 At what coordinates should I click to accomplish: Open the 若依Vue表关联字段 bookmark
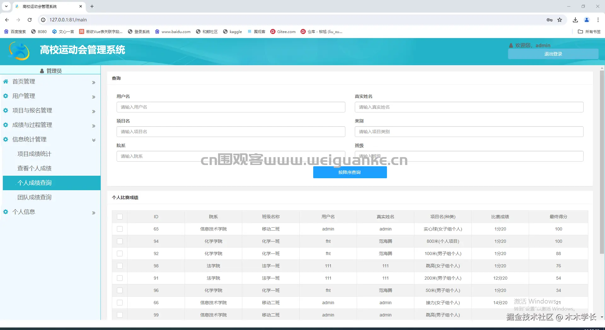click(101, 31)
